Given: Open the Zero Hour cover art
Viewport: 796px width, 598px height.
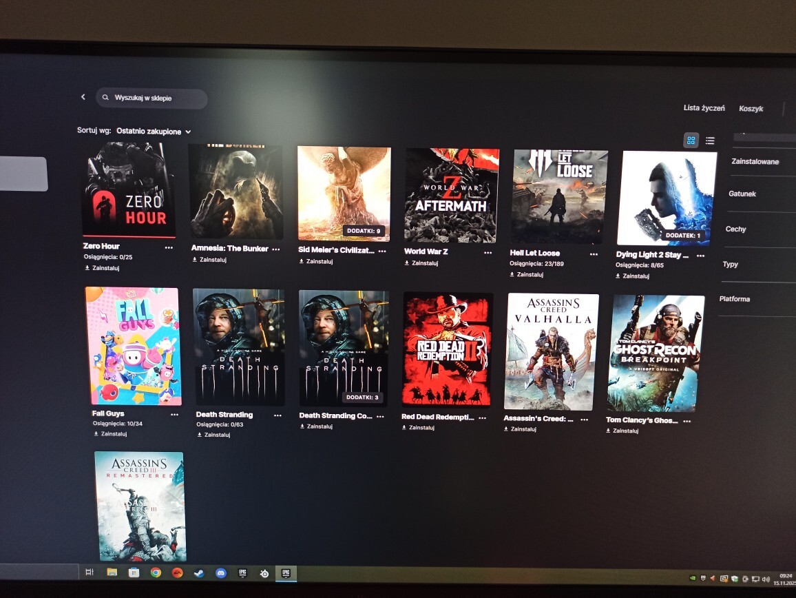Looking at the screenshot, I should [x=129, y=190].
